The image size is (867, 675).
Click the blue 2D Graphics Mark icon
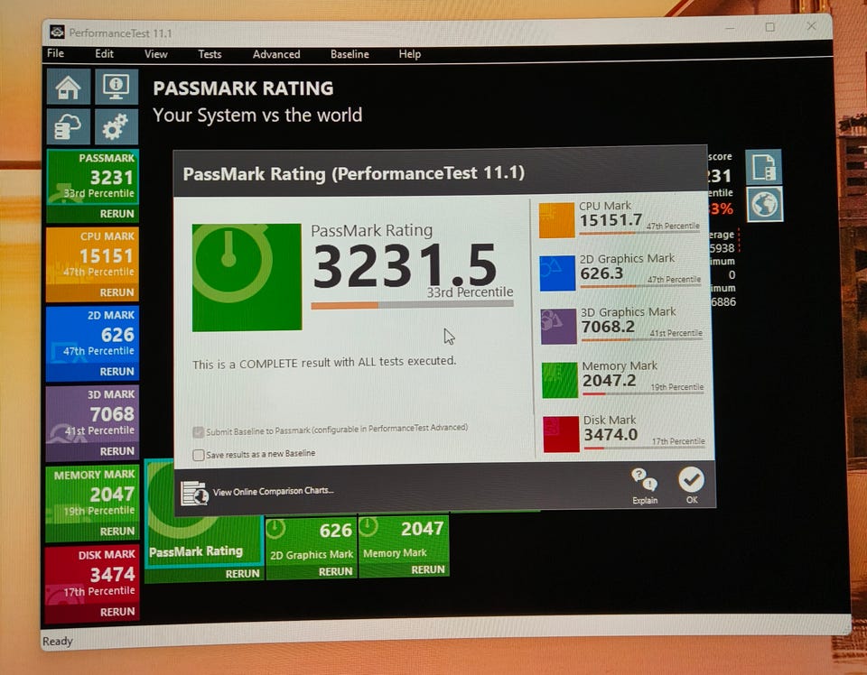pyautogui.click(x=557, y=273)
